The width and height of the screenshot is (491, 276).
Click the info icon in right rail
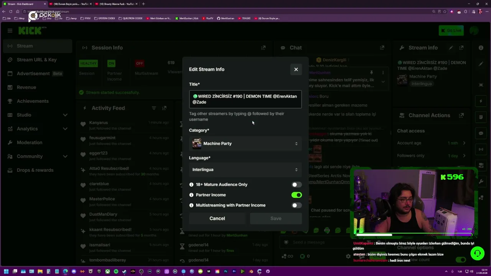[x=481, y=48]
